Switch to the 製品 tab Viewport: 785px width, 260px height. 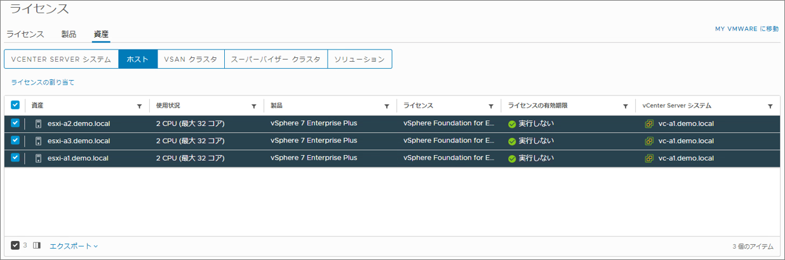69,34
